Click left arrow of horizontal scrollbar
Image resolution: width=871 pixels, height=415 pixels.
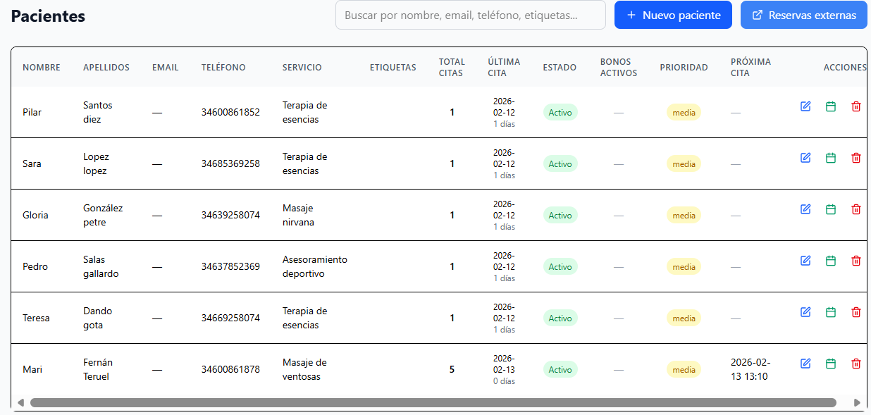[x=20, y=403]
